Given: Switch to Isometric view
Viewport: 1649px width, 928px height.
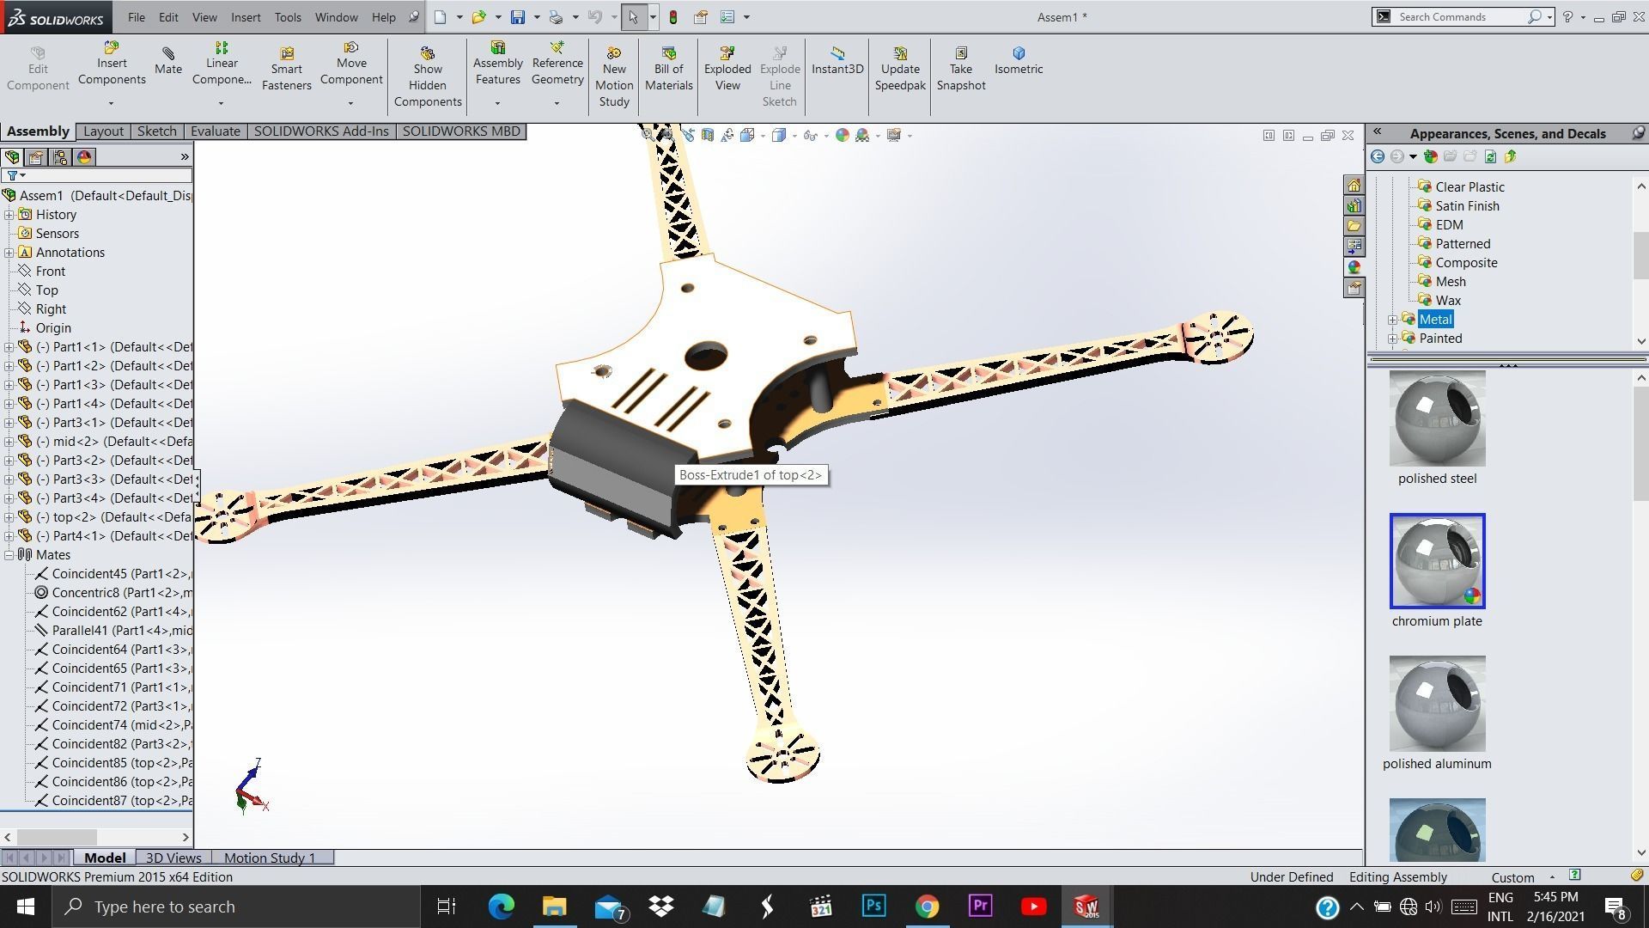Looking at the screenshot, I should point(1019,61).
